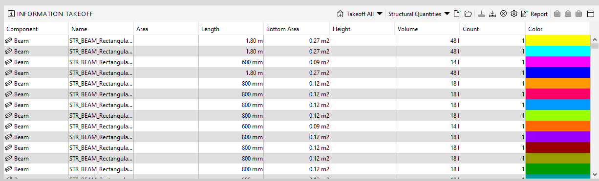
Task: Pick the pink-red color swatch
Action: coord(558,94)
